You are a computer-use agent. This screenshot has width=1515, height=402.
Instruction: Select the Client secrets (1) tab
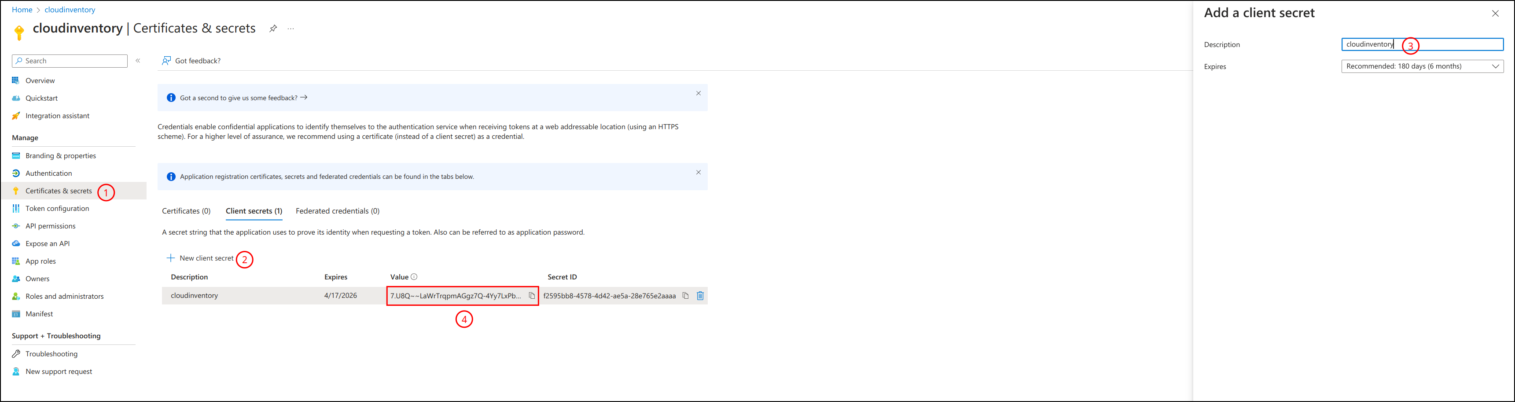[254, 211]
